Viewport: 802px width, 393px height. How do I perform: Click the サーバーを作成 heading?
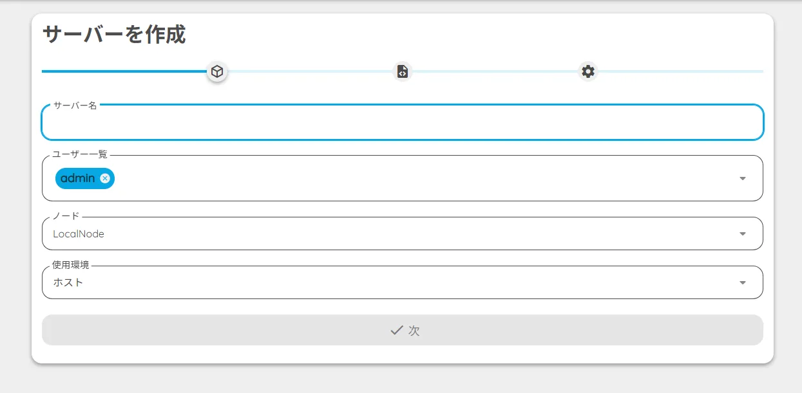click(114, 35)
